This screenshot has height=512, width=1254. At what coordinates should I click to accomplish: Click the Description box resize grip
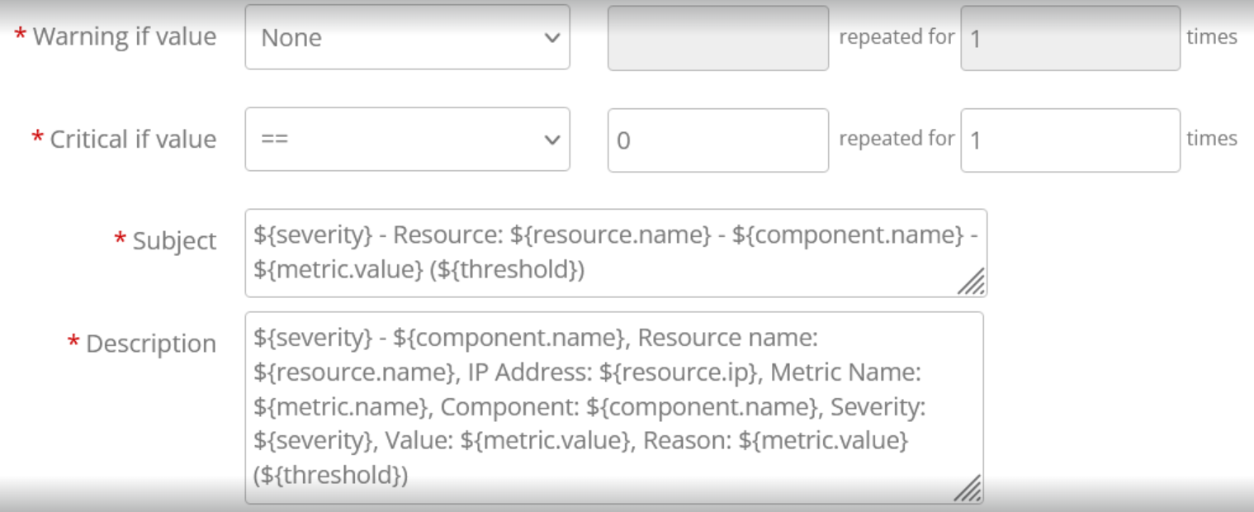point(968,488)
